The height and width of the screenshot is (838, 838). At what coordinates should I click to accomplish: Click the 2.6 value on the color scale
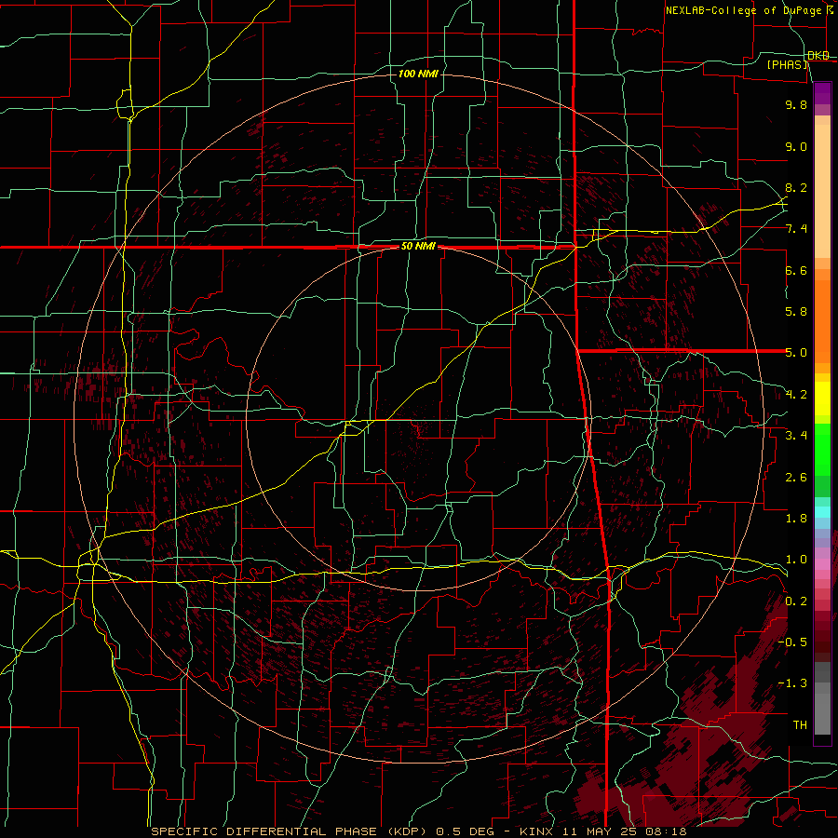tap(796, 478)
